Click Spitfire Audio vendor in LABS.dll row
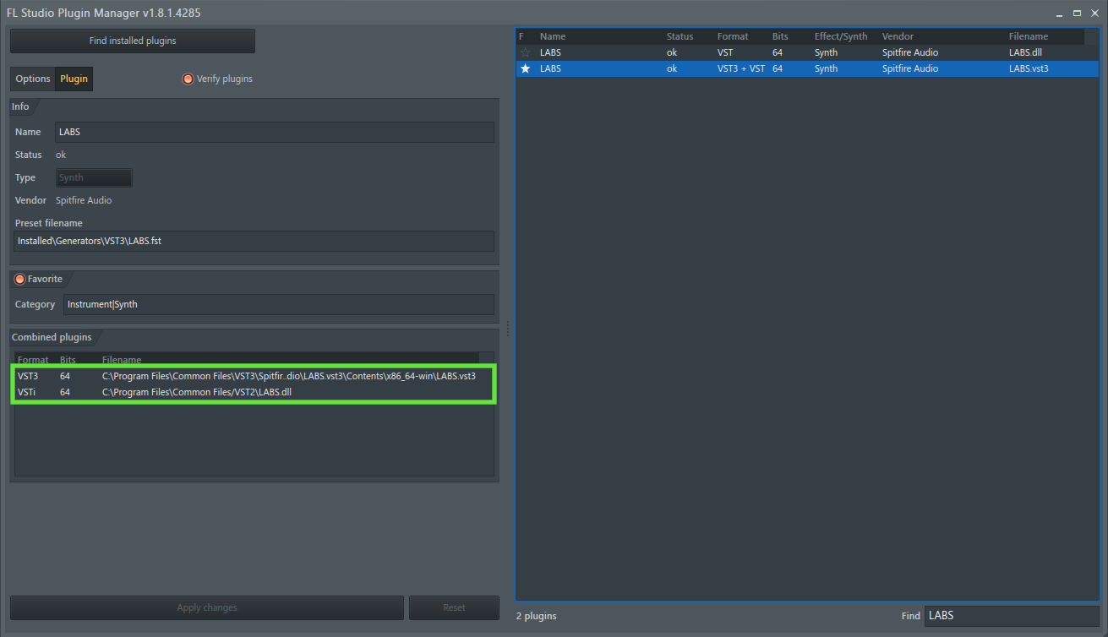This screenshot has height=637, width=1108. coord(910,52)
